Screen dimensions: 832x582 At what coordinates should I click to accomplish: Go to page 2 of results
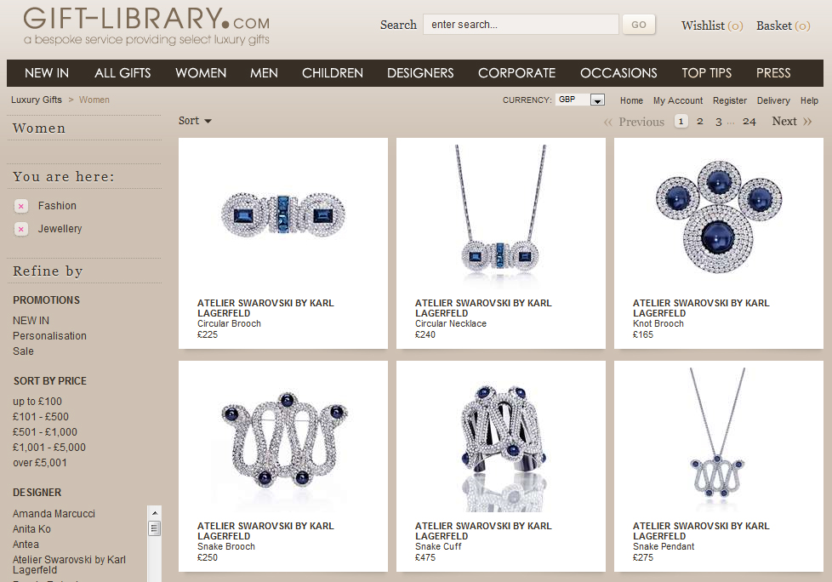pos(700,122)
